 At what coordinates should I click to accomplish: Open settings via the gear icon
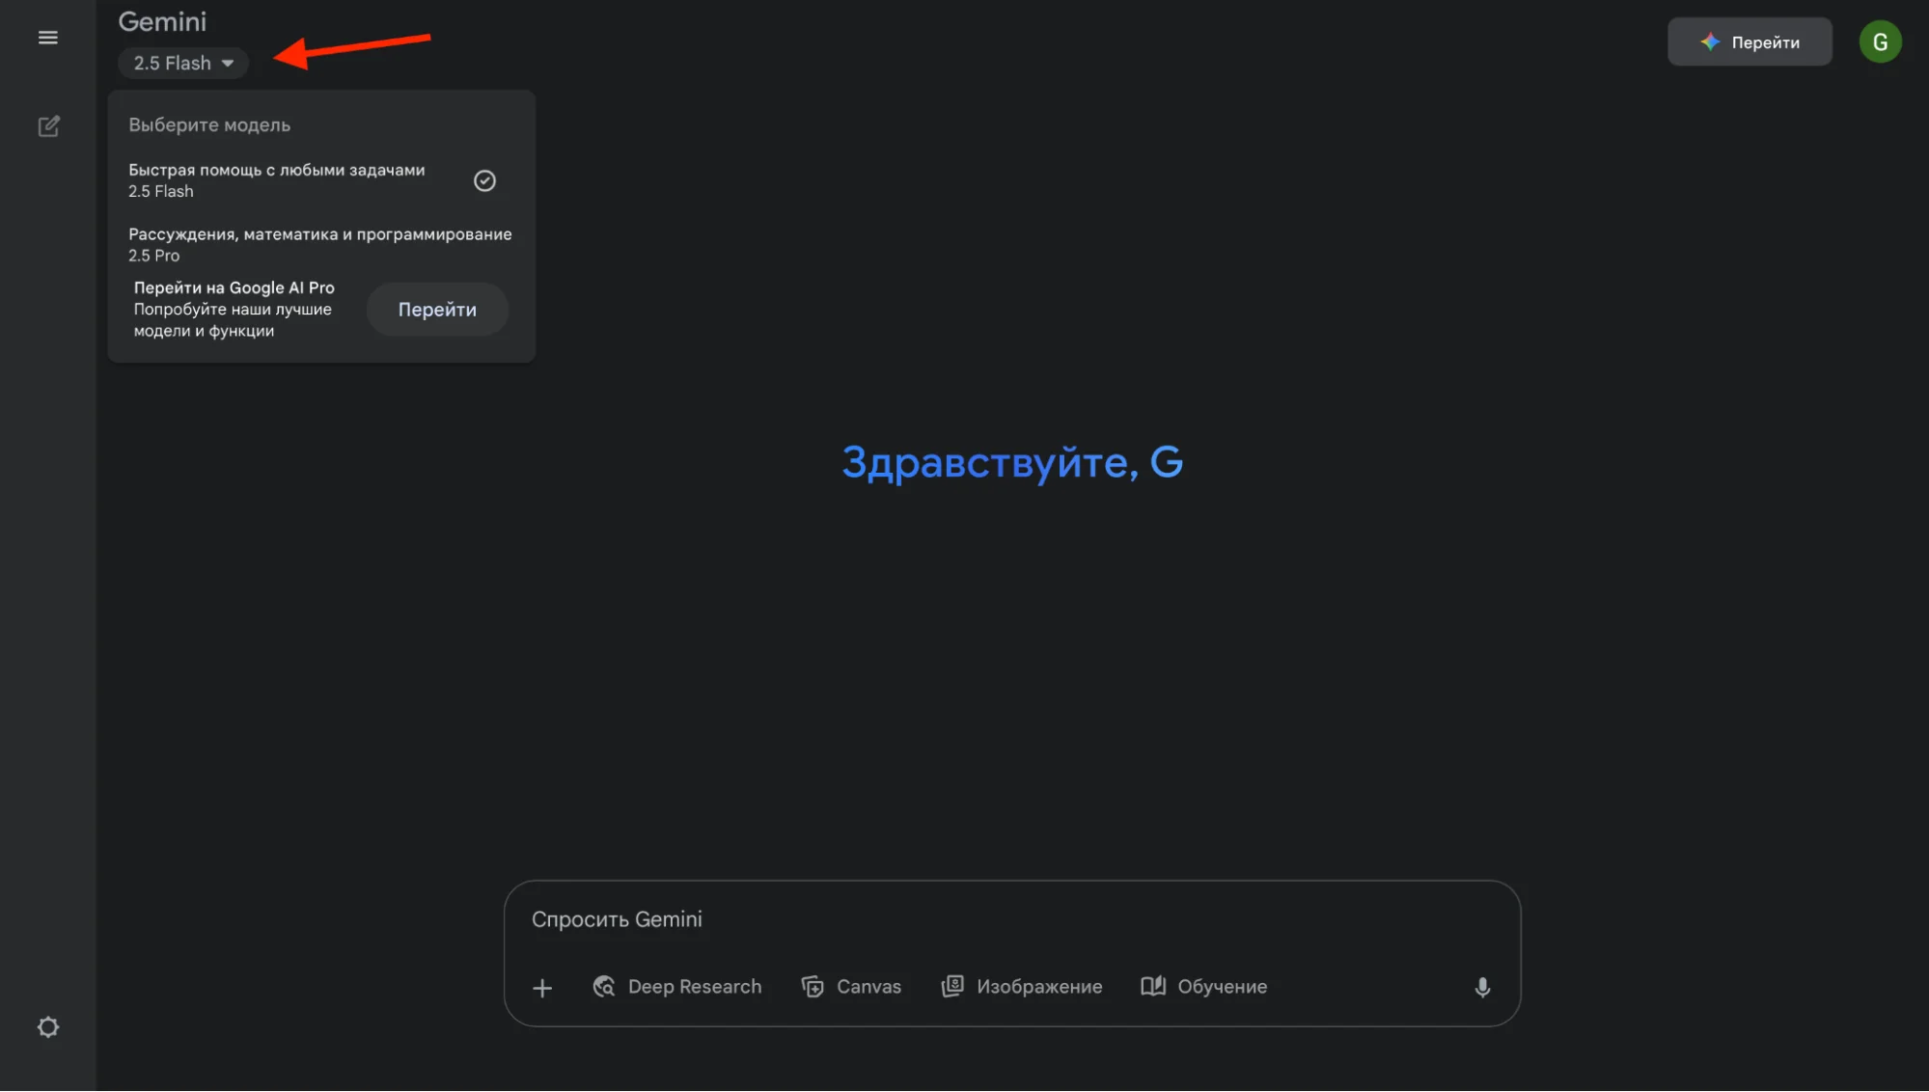[48, 1027]
